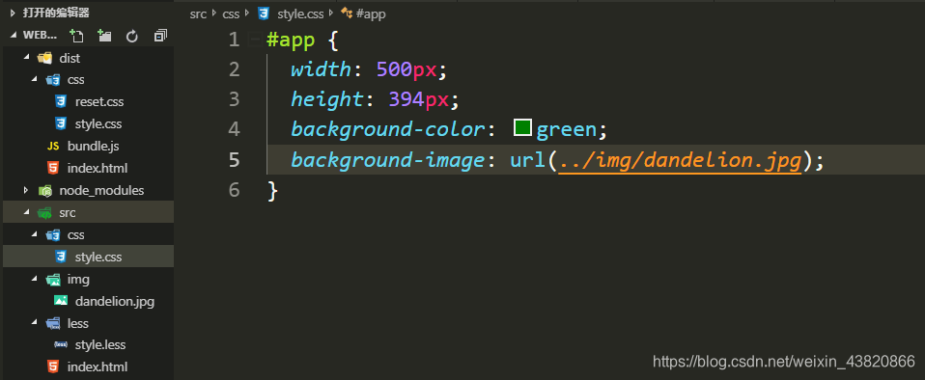Click line number 5 in the gutter
The width and height of the screenshot is (925, 380).
[x=235, y=160]
